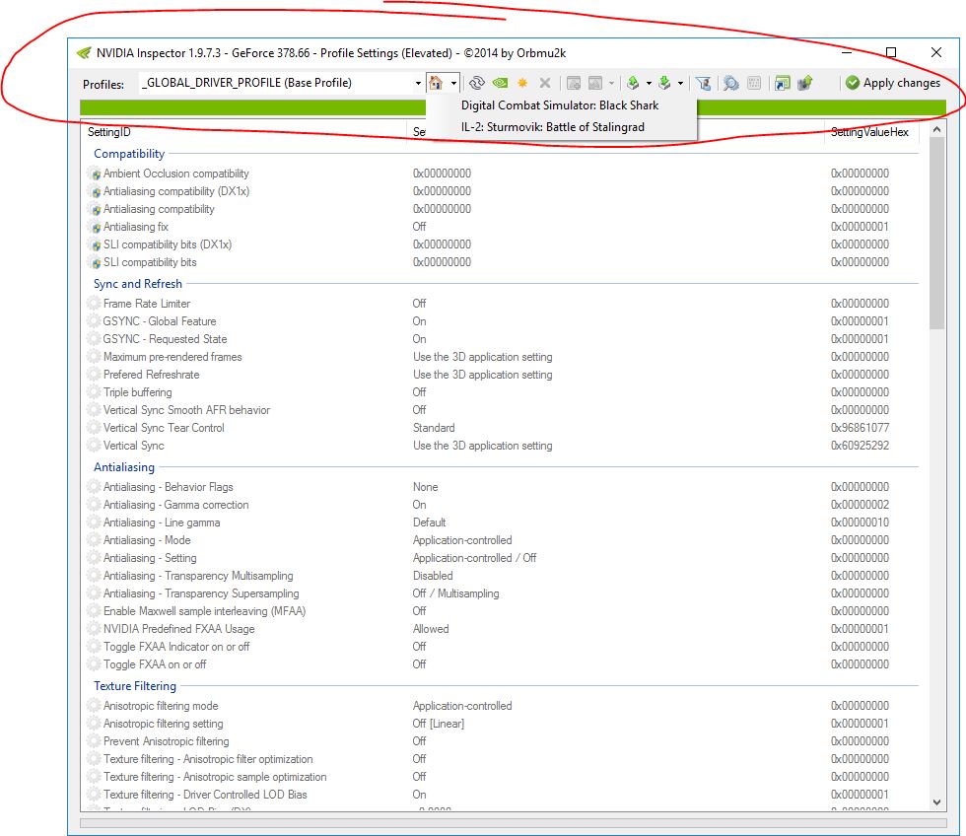Click the icon beside Ambient Occlusion compatibility
Viewport: 966px width, 836px height.
point(95,174)
